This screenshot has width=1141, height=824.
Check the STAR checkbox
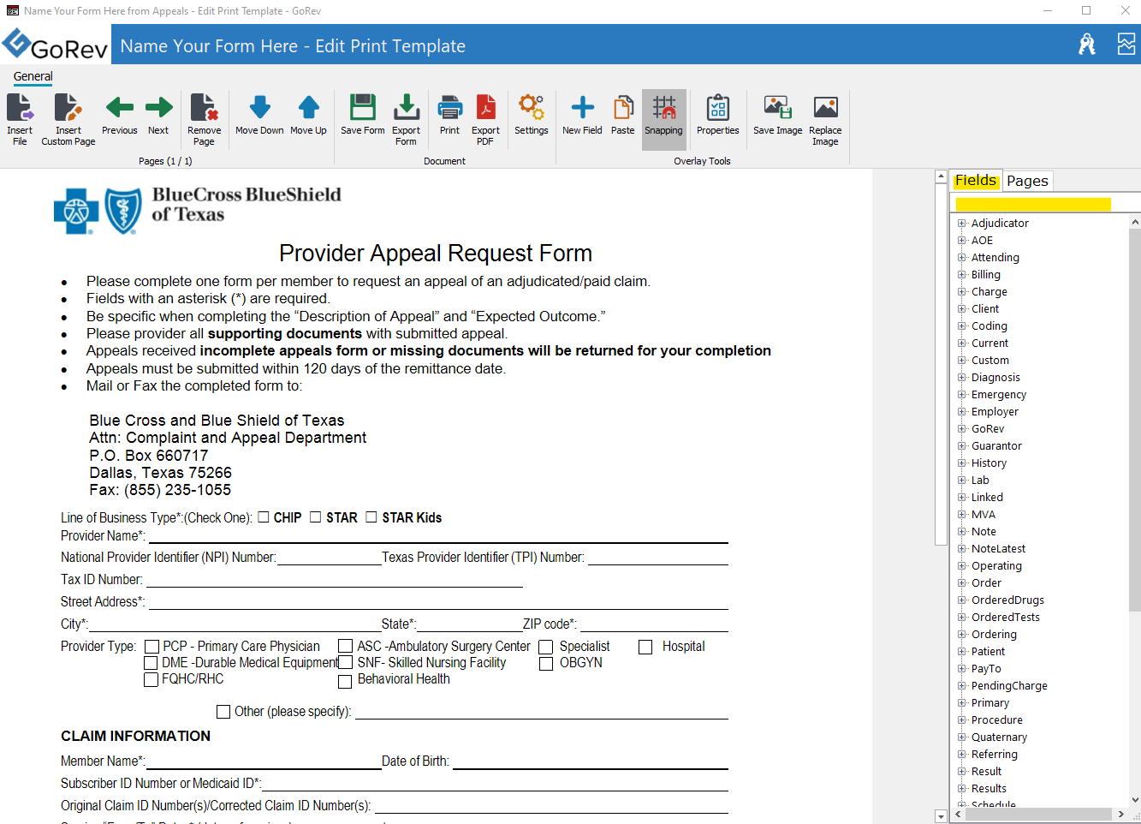click(316, 517)
